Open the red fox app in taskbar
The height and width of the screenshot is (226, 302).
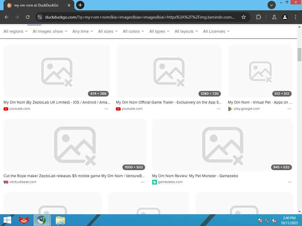pyautogui.click(x=24, y=220)
